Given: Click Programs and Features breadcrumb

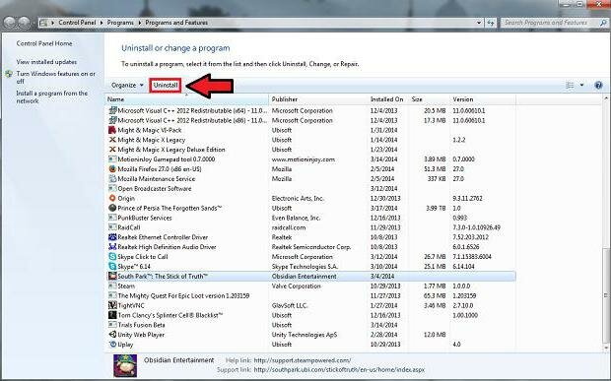Looking at the screenshot, I should point(176,23).
